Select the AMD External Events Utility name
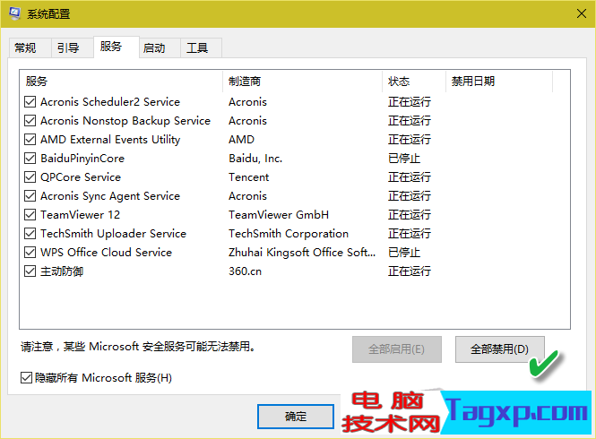Viewport: 596px width, 439px height. [x=110, y=140]
